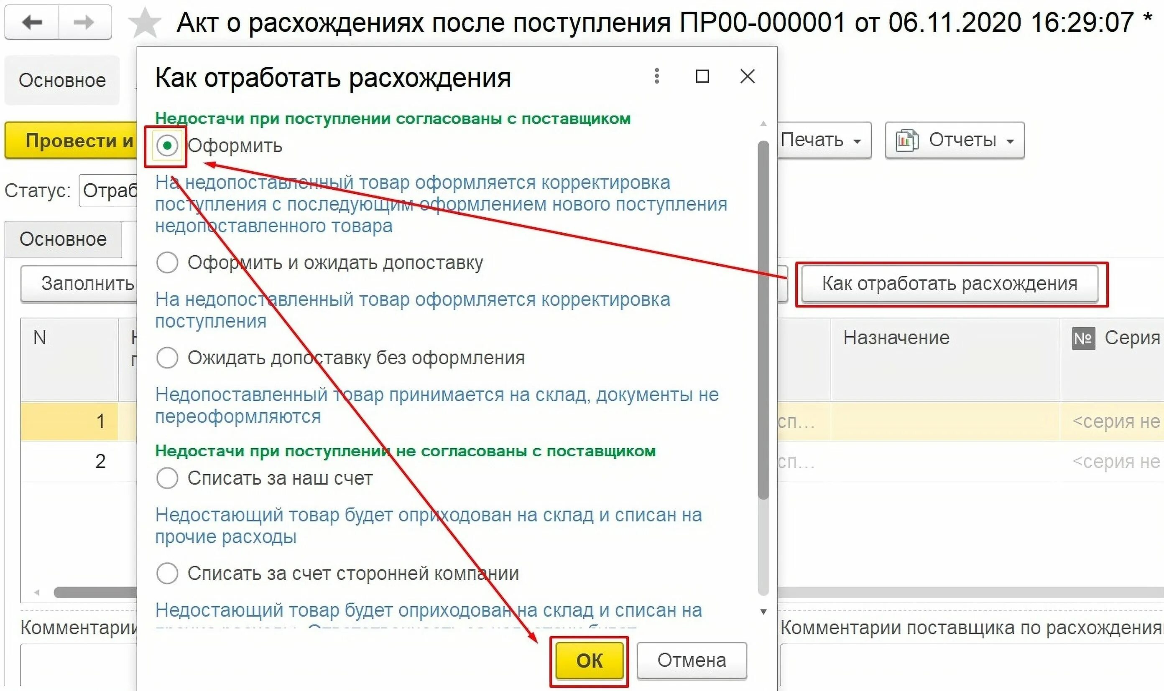Switch to the upper Основное section
The height and width of the screenshot is (691, 1164).
[62, 80]
